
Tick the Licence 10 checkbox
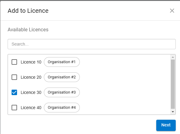click(x=14, y=62)
